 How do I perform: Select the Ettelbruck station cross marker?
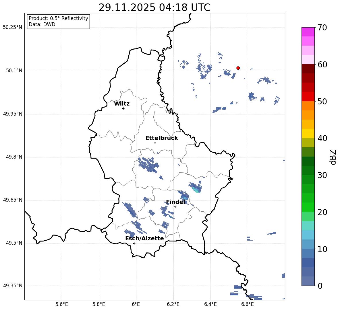click(155, 143)
